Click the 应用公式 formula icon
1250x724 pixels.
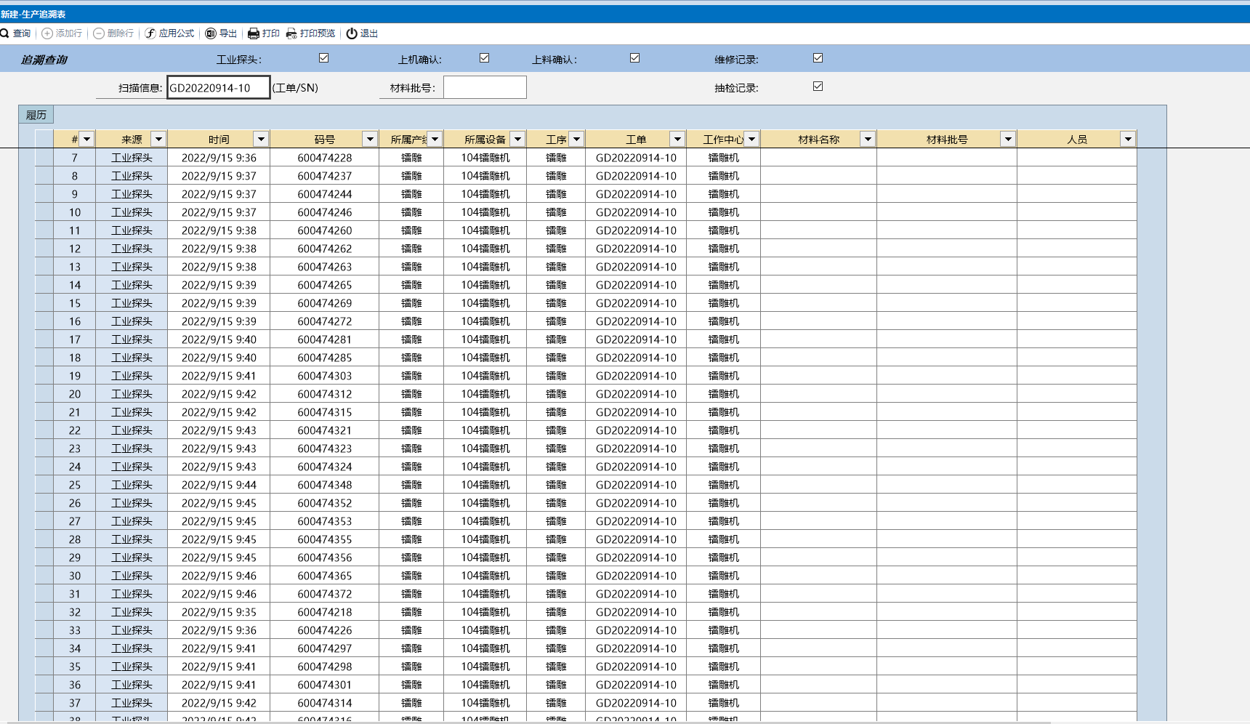(150, 33)
